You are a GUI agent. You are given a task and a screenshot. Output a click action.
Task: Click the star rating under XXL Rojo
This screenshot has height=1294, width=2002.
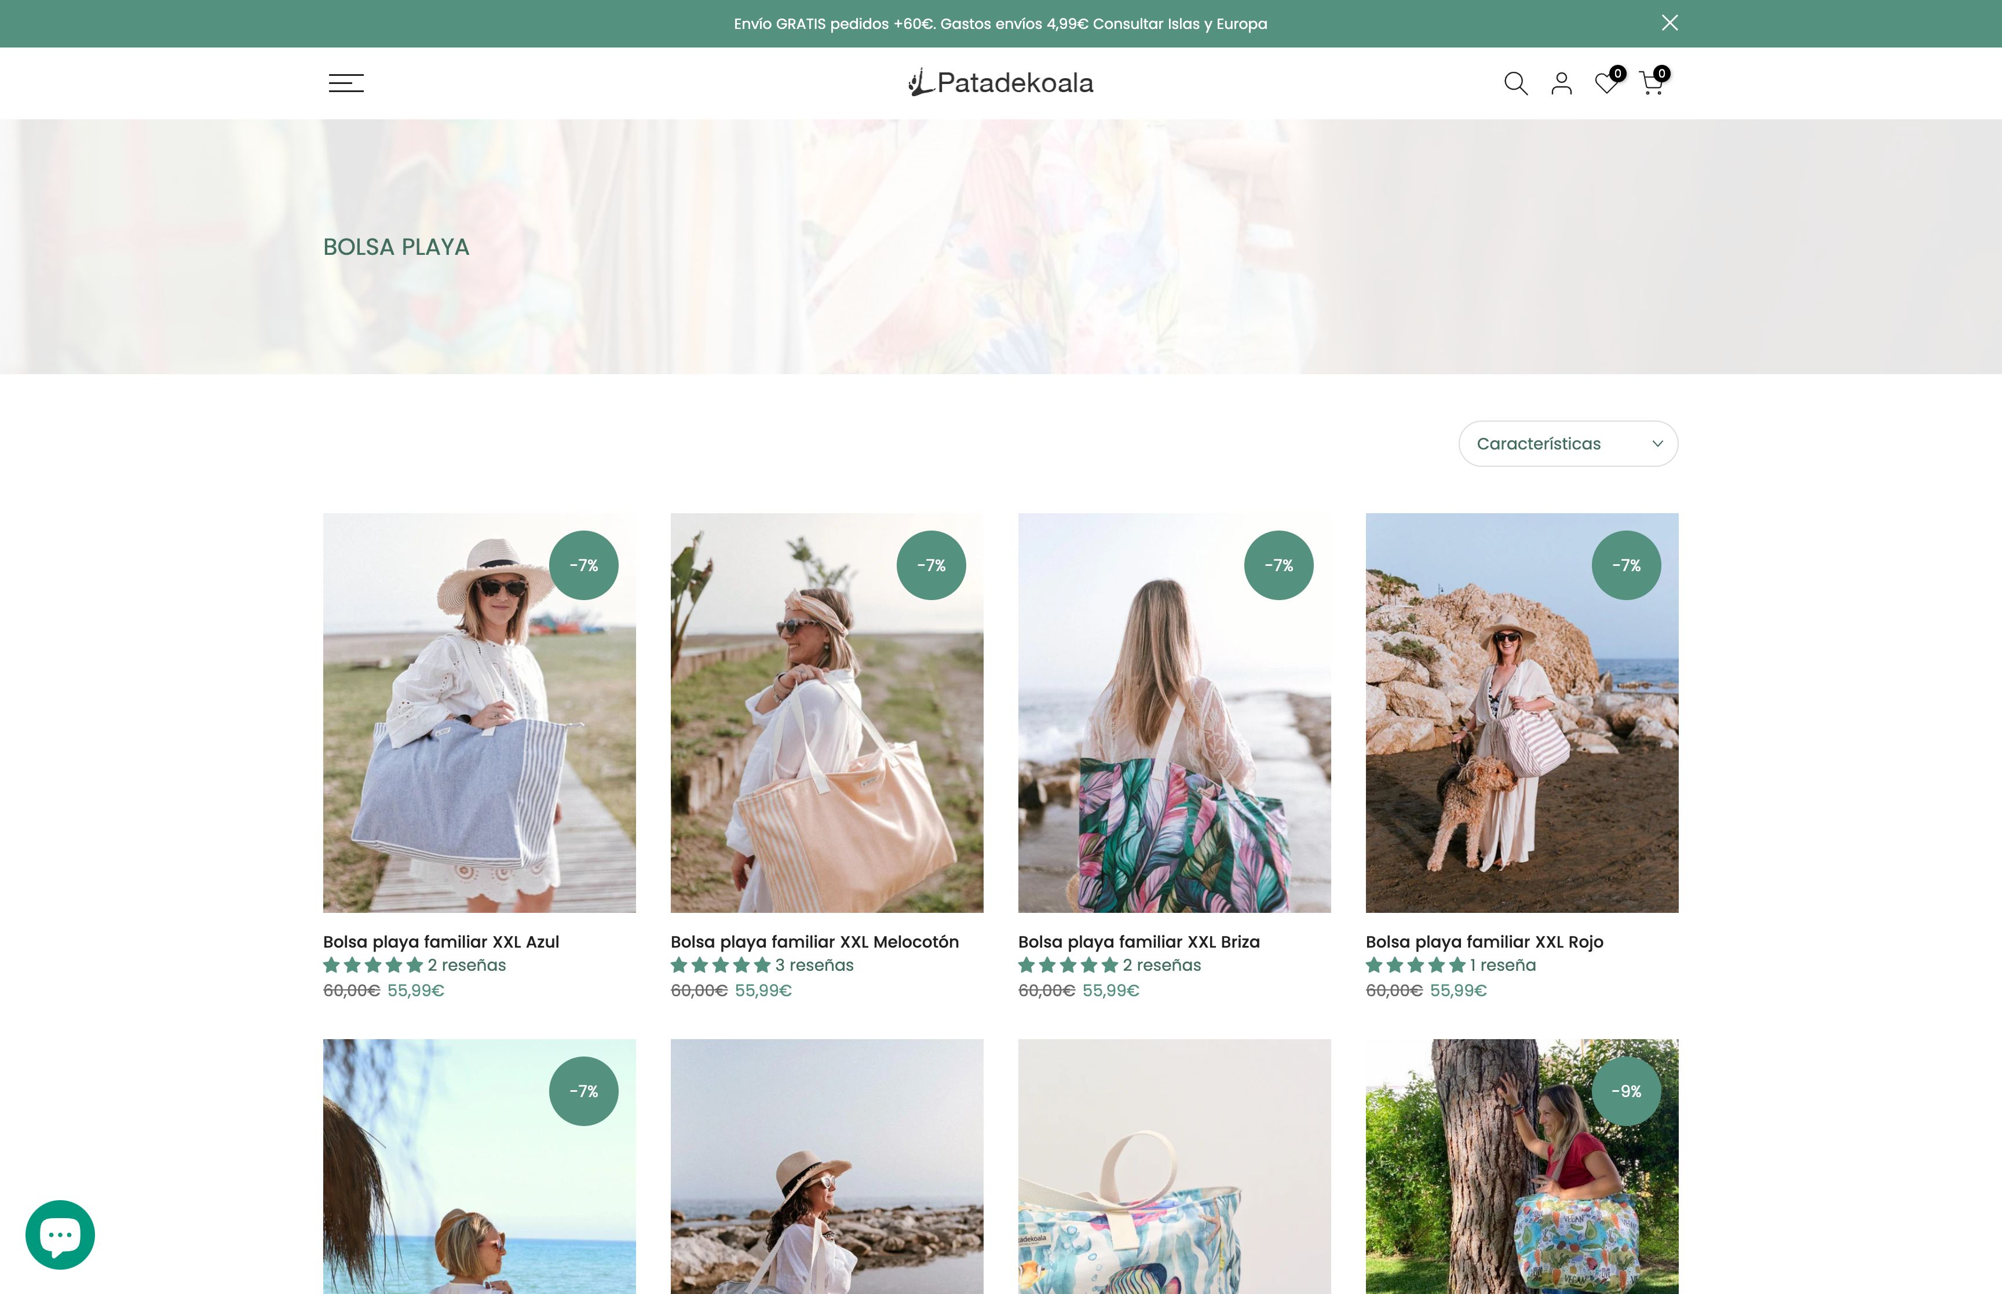click(1416, 966)
